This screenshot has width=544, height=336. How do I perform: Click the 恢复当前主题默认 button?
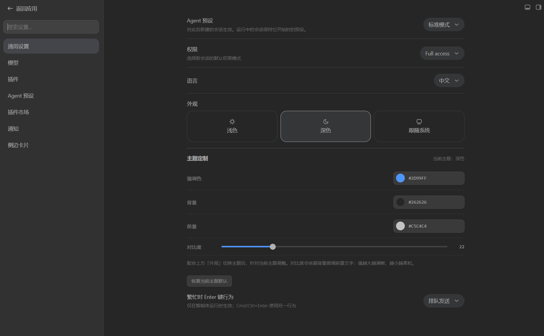click(x=209, y=281)
